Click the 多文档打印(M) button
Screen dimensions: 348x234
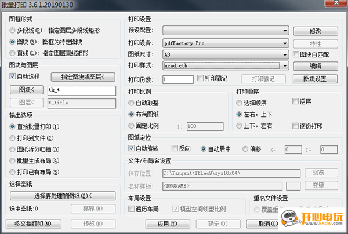(x=34, y=224)
